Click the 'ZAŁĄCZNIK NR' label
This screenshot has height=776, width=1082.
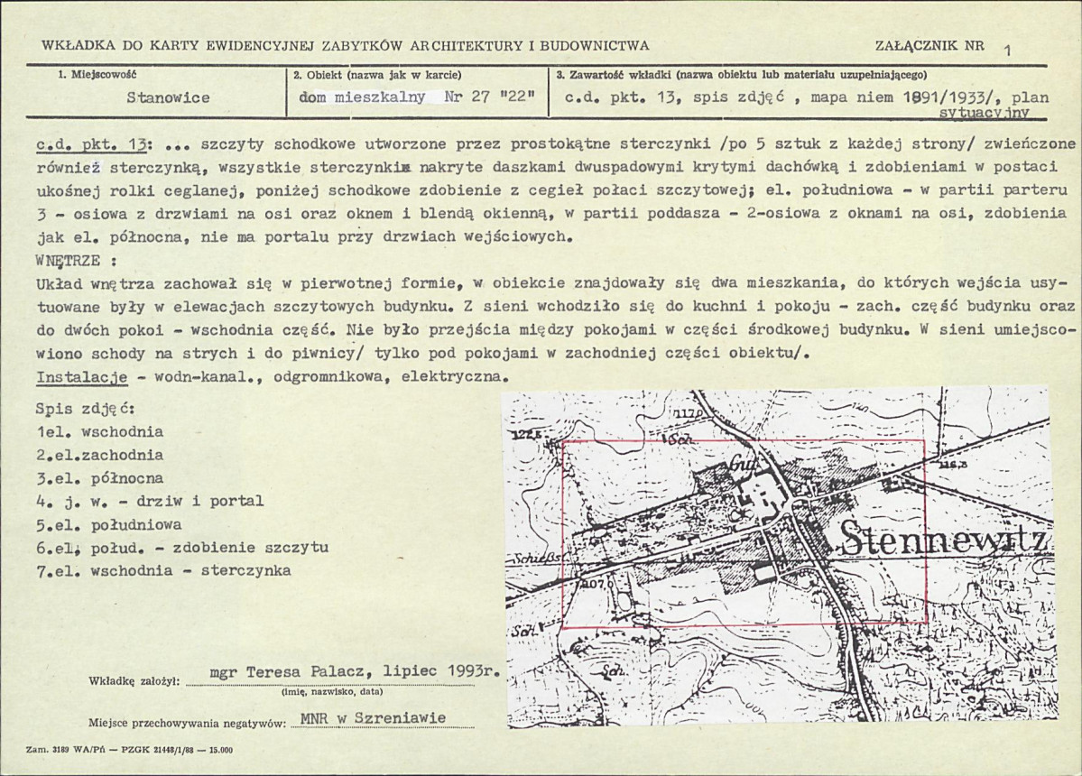point(929,46)
